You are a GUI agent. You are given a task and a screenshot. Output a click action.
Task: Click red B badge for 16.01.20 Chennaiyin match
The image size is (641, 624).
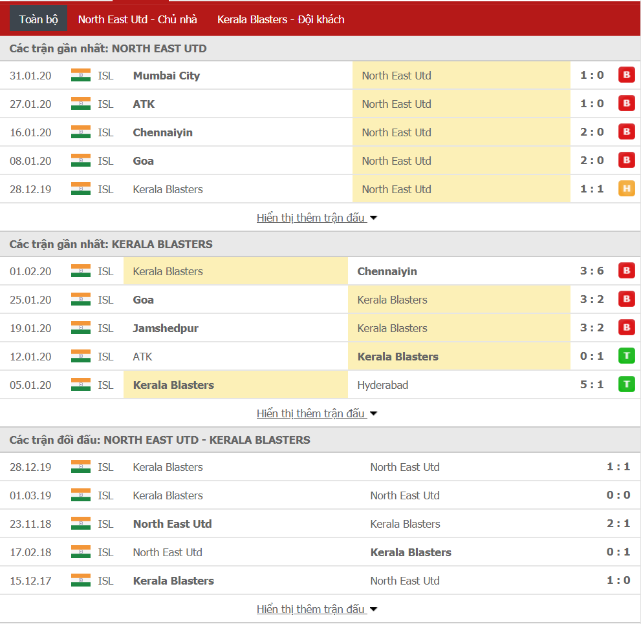(x=626, y=132)
